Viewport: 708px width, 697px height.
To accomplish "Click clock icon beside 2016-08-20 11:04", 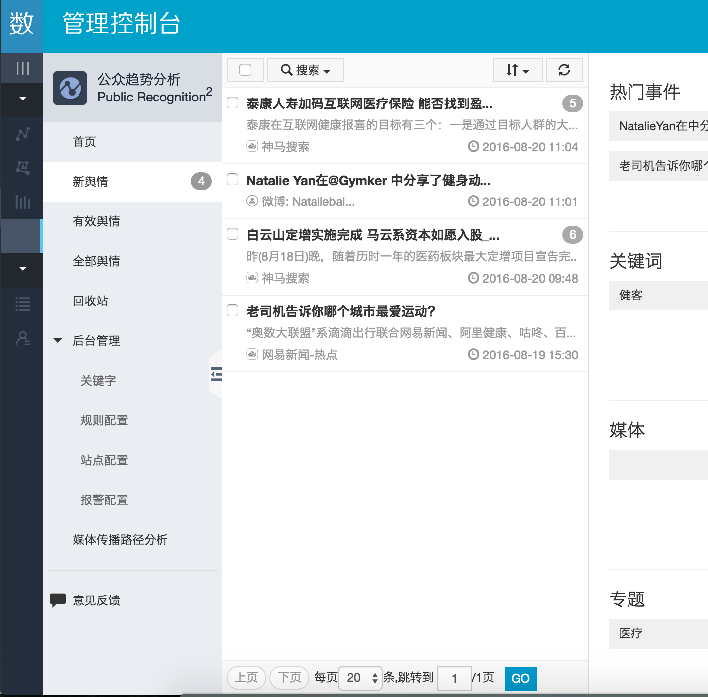I will click(473, 146).
